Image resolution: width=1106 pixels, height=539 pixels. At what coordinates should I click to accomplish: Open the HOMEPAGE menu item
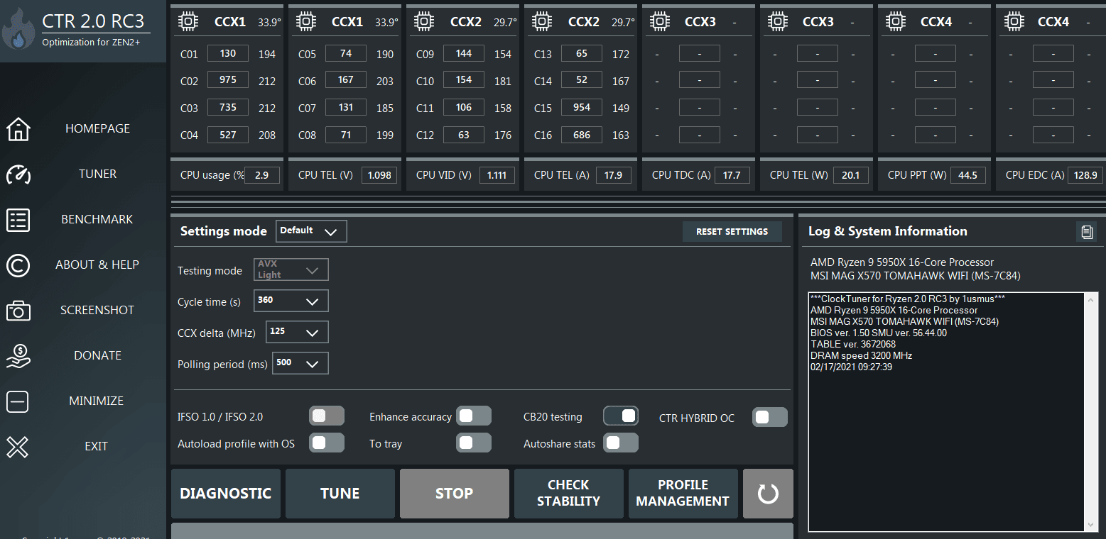tap(98, 128)
